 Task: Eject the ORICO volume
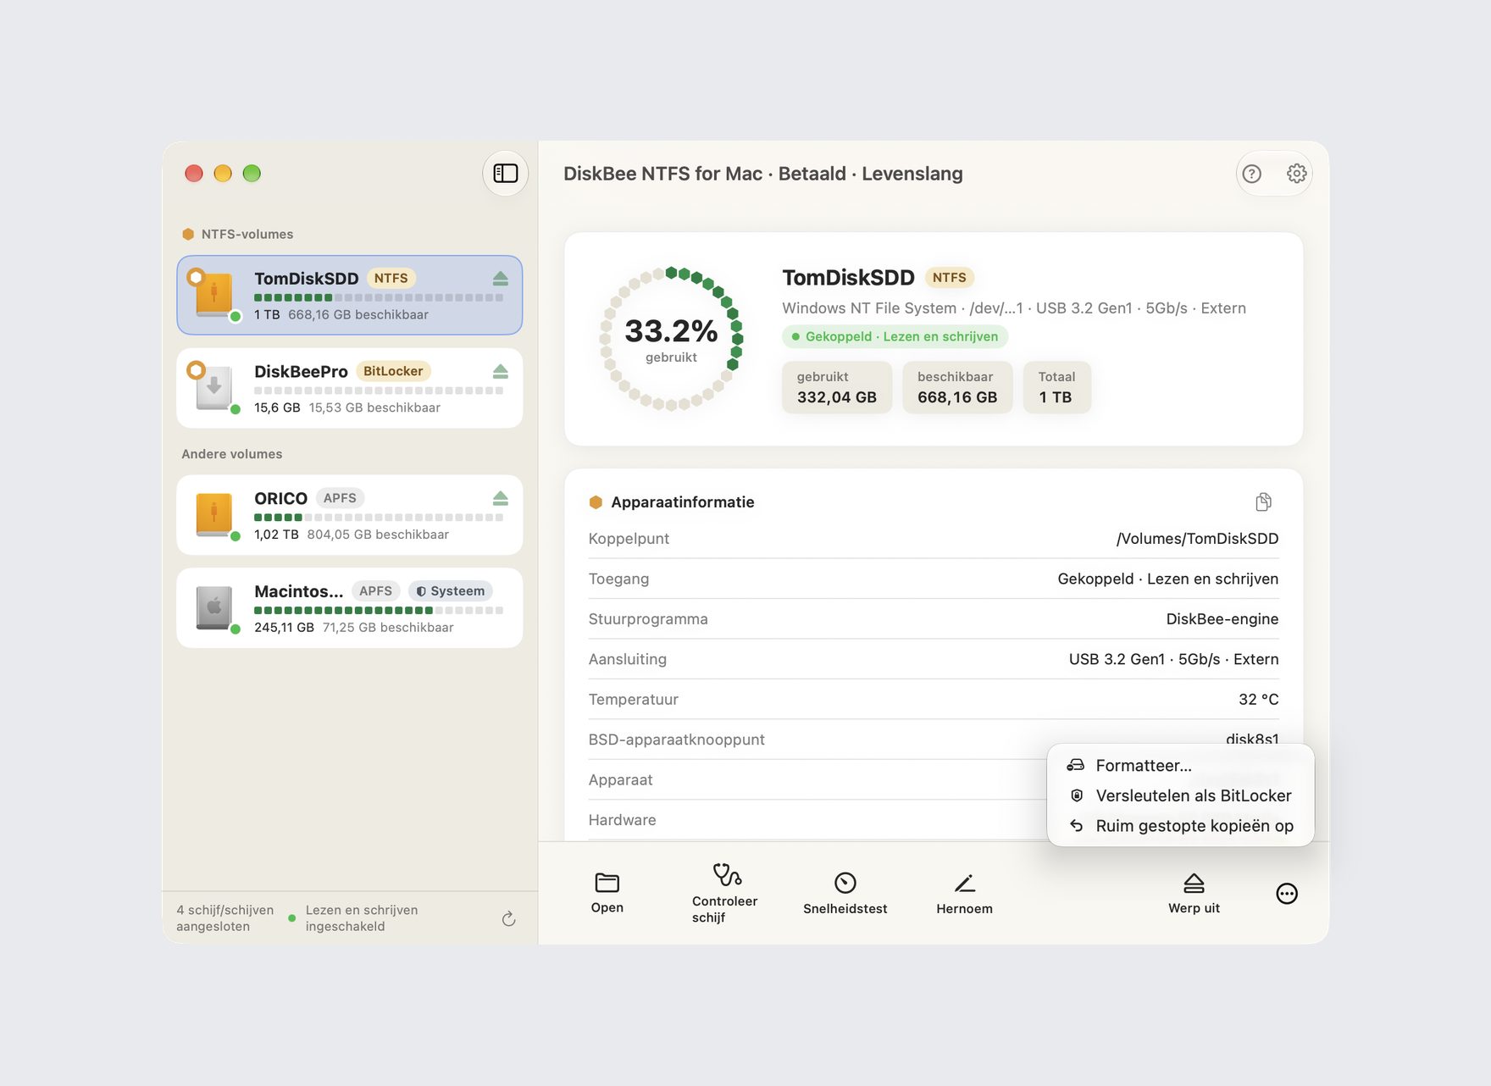[x=500, y=498]
